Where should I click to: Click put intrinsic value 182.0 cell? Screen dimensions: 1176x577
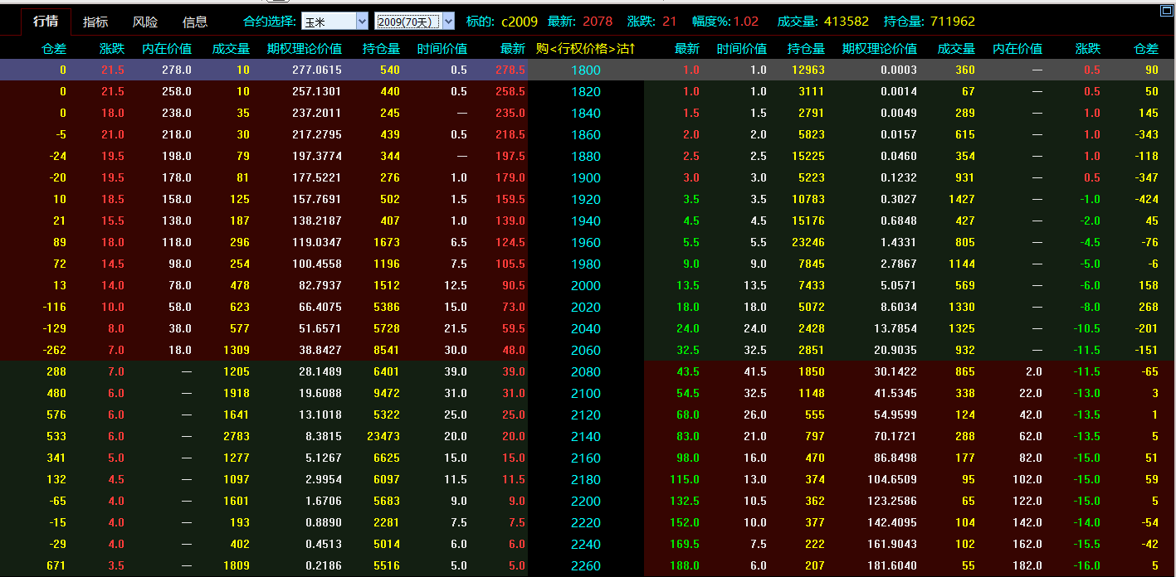click(x=1027, y=565)
